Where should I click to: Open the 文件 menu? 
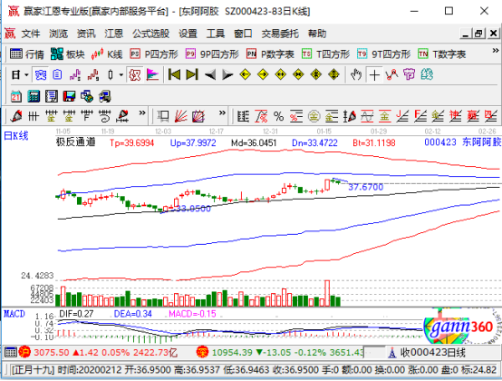point(31,34)
